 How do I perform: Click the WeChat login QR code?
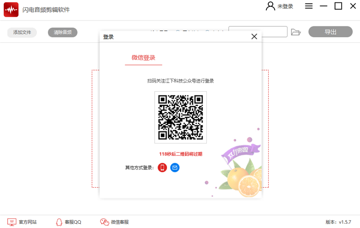[180, 117]
